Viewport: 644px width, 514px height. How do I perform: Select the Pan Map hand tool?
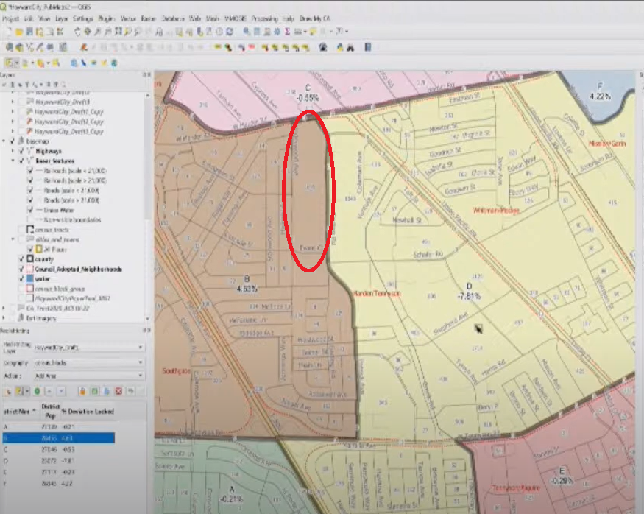[77, 32]
